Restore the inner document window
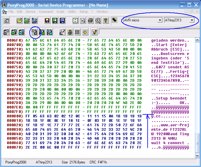 click(x=192, y=12)
